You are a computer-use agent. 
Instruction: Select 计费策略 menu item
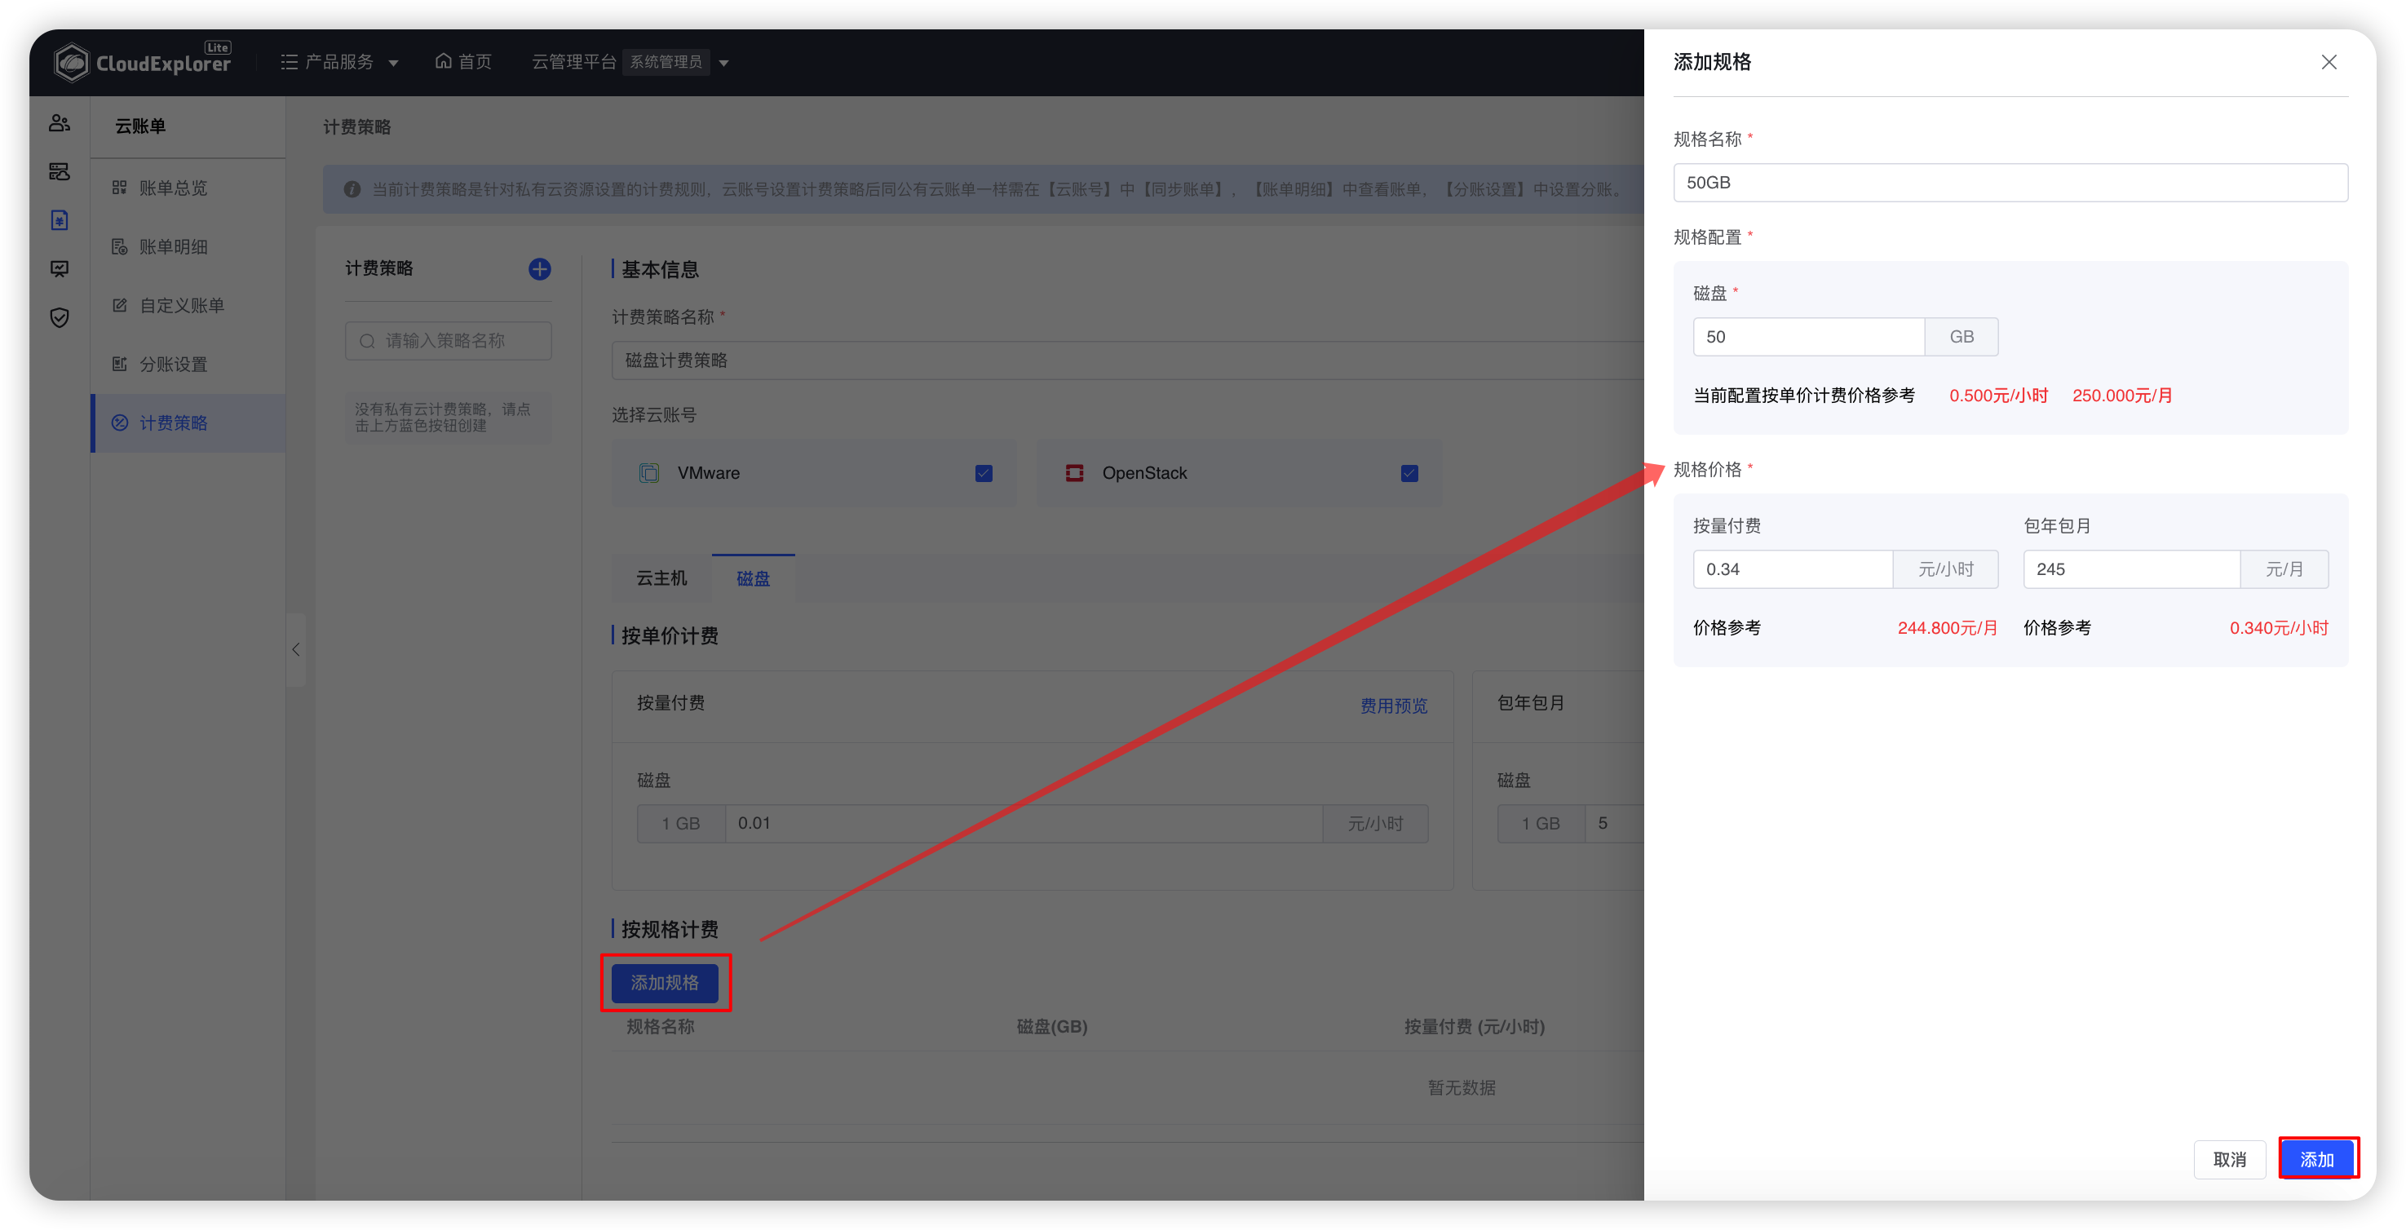(x=188, y=423)
